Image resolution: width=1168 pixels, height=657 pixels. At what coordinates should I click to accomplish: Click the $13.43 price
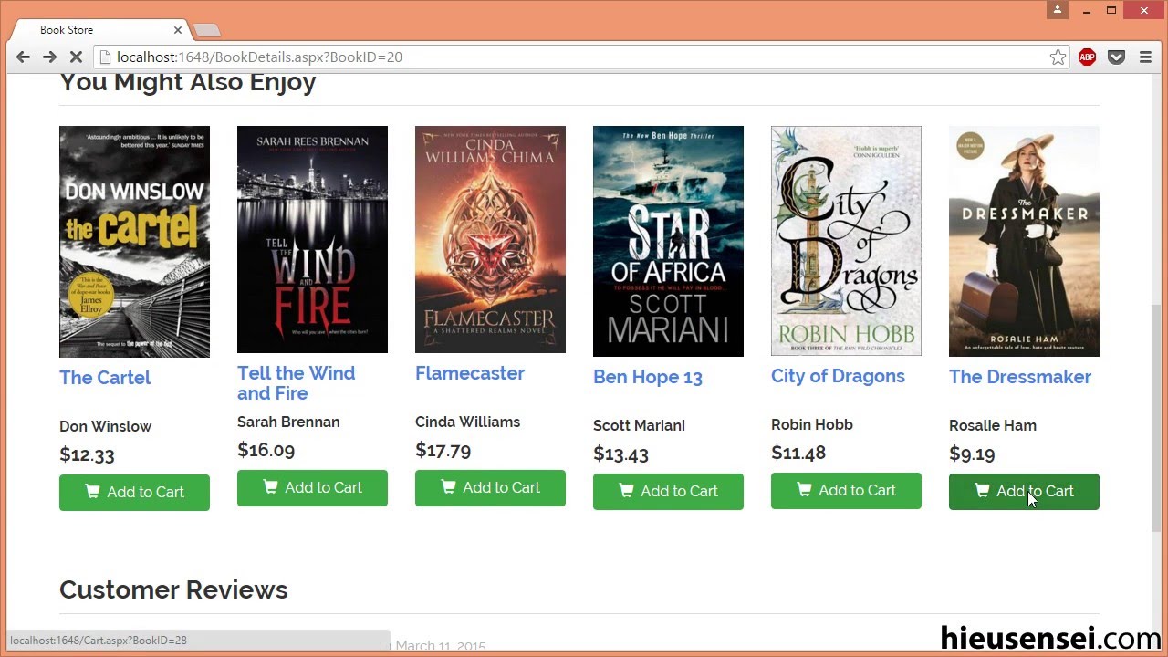tap(620, 454)
